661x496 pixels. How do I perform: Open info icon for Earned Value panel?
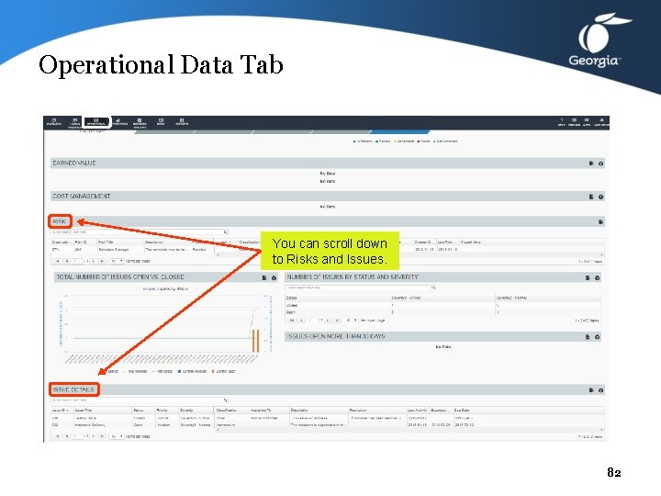[x=600, y=163]
